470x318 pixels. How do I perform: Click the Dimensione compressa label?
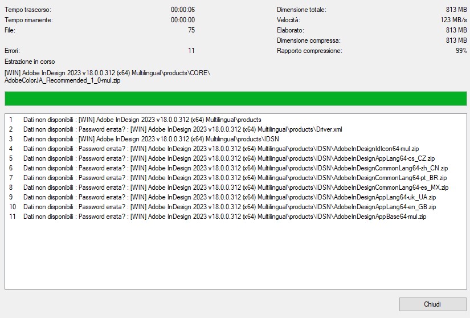click(309, 40)
